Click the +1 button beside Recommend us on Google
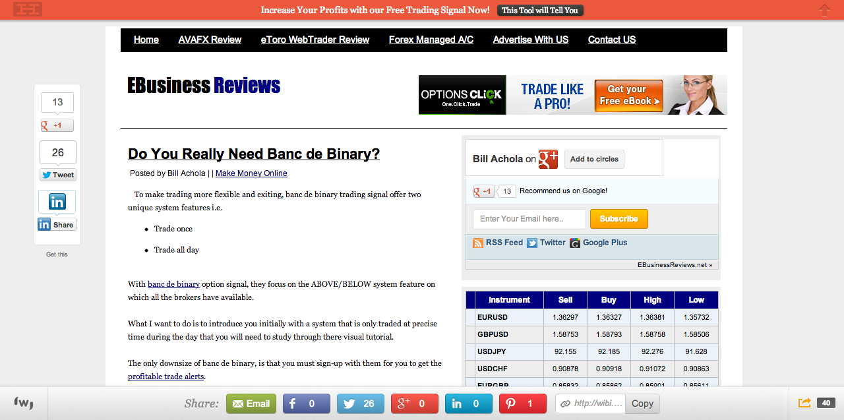 [x=484, y=191]
